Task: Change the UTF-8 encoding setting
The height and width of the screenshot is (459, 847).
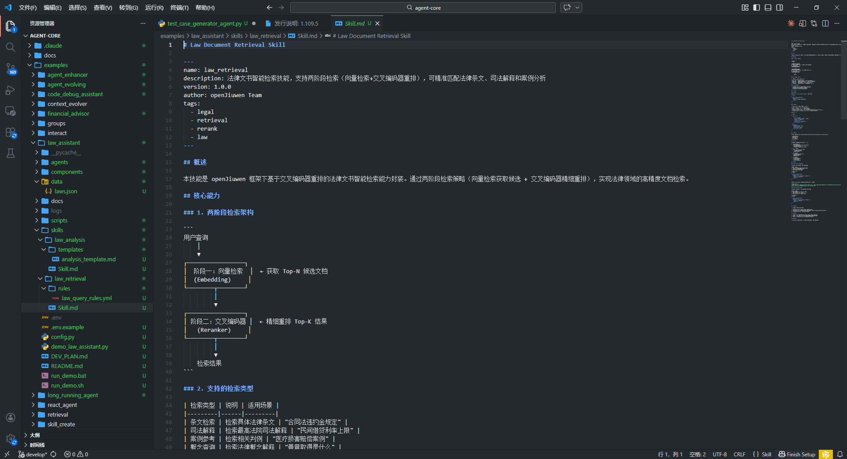Action: 720,454
